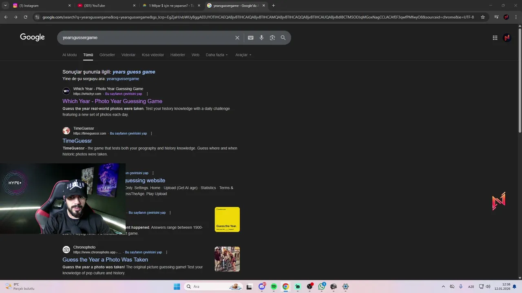Viewport: 522px width, 293px height.
Task: Switch to the Görseller tab
Action: pos(107,55)
